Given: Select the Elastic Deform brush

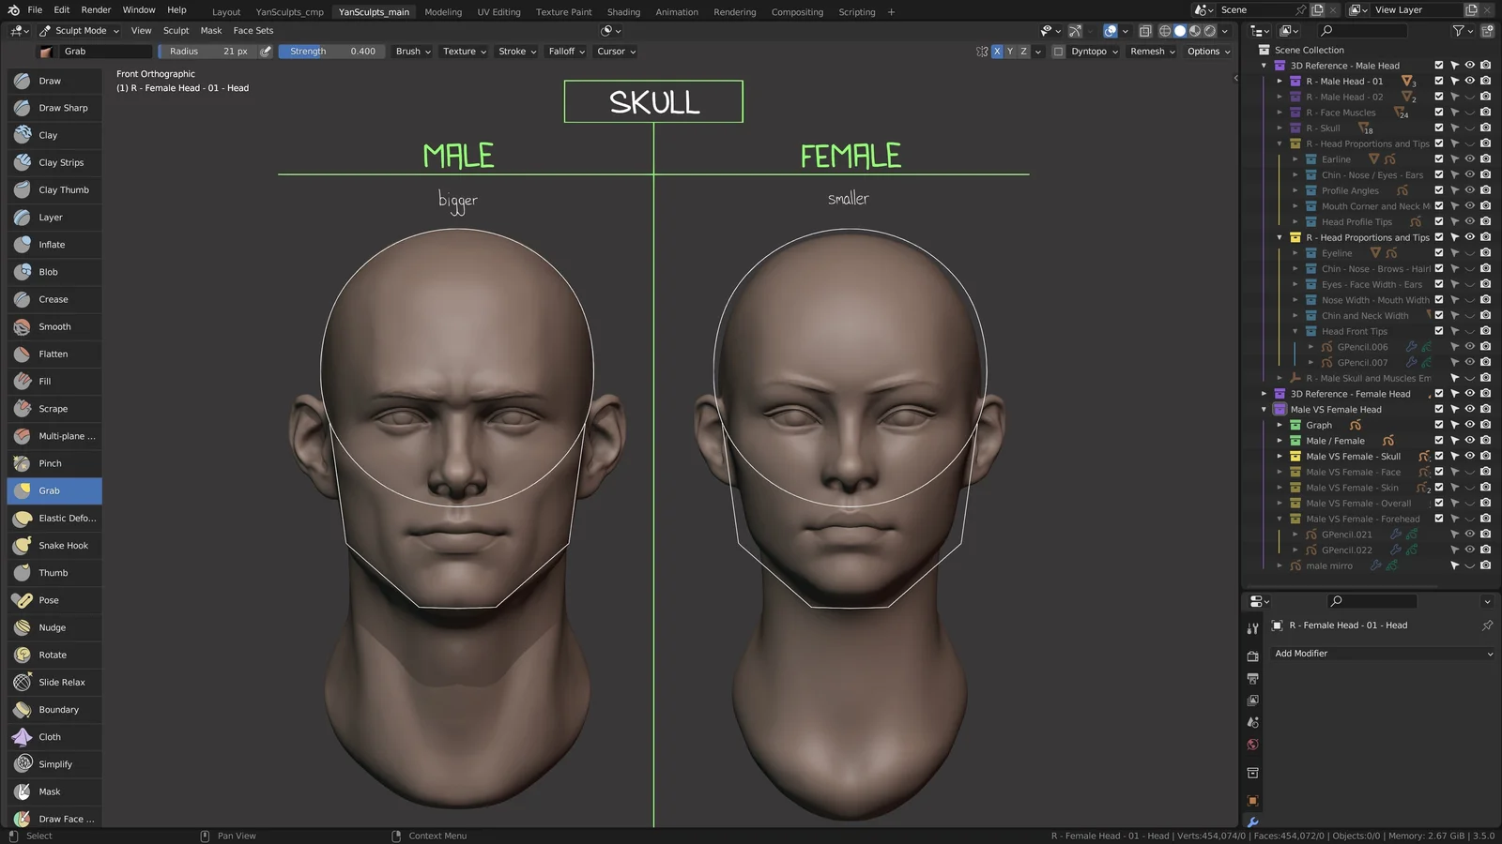Looking at the screenshot, I should [54, 518].
